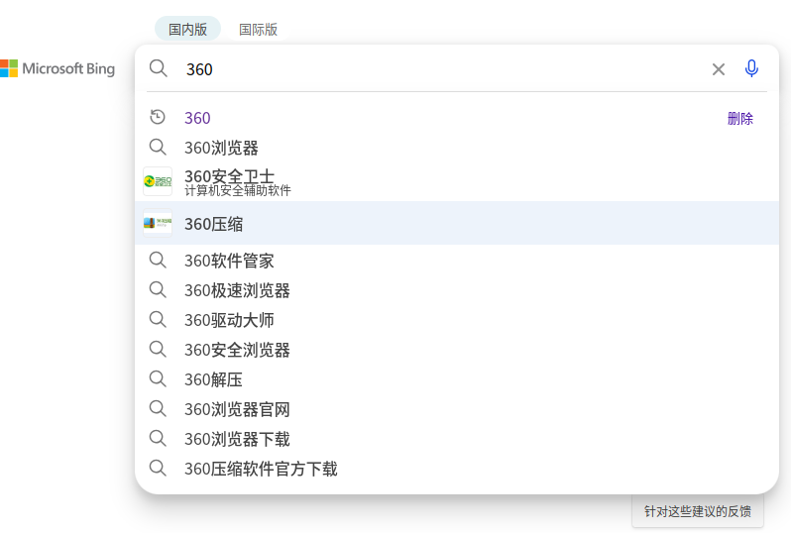This screenshot has width=791, height=533.
Task: Click magnifier icon beside 360软件管家
Action: coord(158,261)
